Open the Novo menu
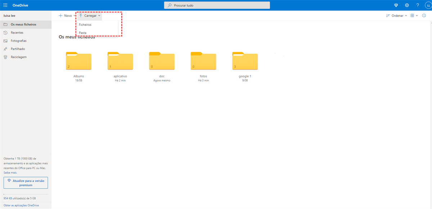 pyautogui.click(x=67, y=16)
